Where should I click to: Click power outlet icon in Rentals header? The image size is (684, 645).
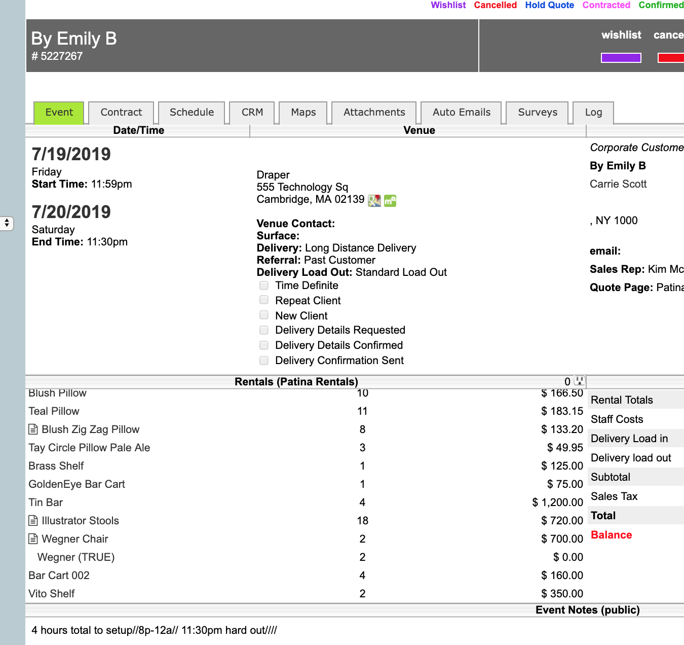click(x=579, y=381)
